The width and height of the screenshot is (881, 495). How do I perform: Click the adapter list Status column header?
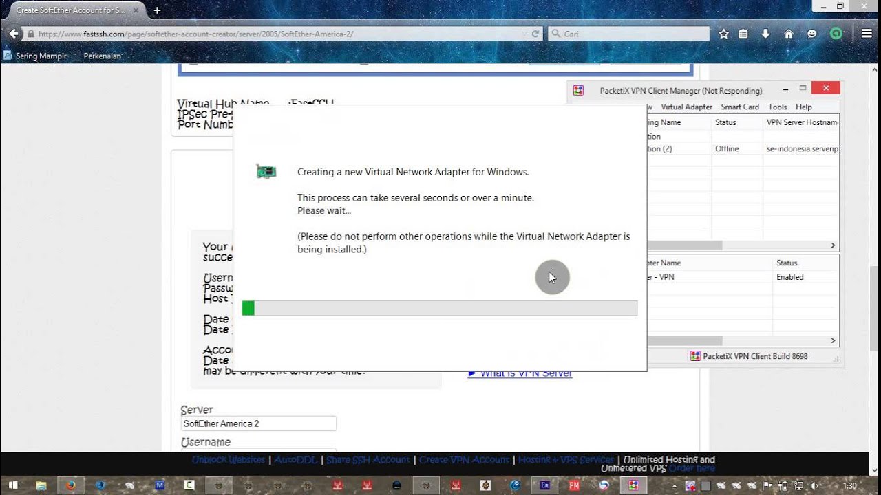[x=805, y=263]
